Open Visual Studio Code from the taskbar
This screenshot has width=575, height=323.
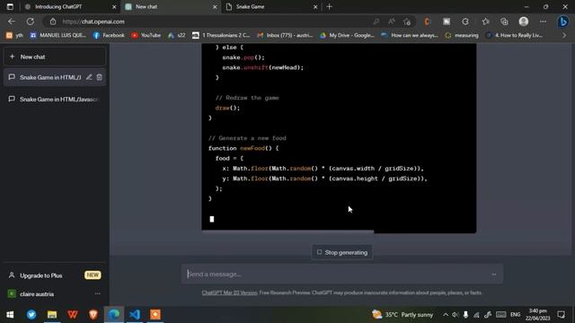tap(135, 315)
